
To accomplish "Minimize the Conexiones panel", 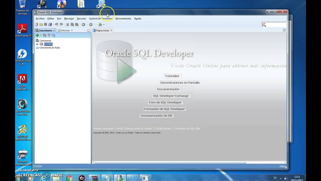I will (89, 30).
